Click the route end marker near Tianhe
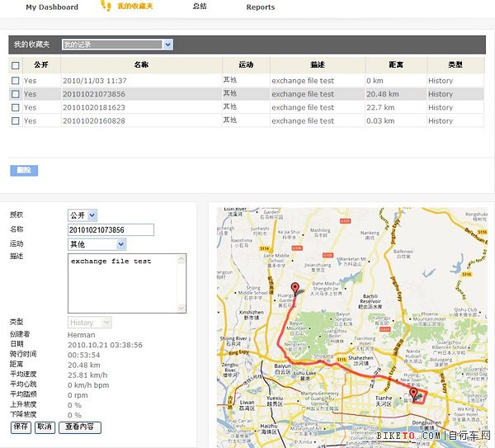Screen dimensions: 495x448 coord(415,395)
